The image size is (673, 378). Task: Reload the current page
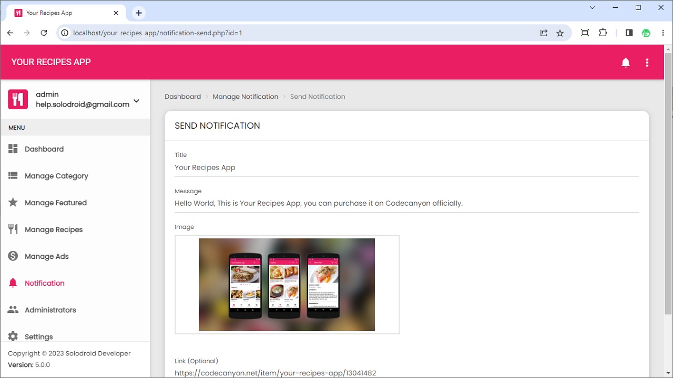point(44,33)
